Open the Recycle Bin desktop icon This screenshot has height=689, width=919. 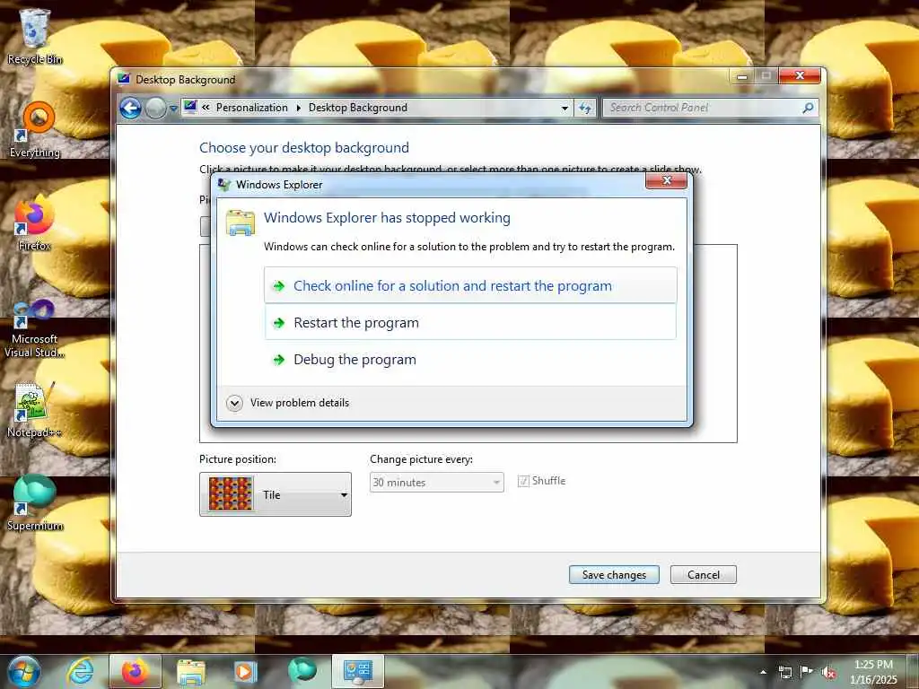(35, 36)
